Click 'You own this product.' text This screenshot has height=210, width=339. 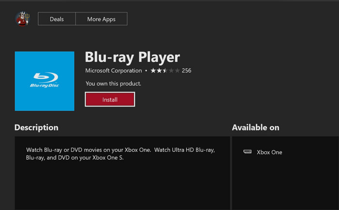[113, 84]
